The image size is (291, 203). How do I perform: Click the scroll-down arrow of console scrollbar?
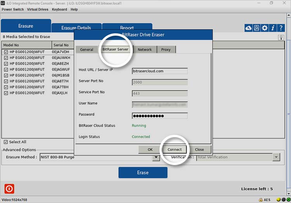(x=289, y=194)
